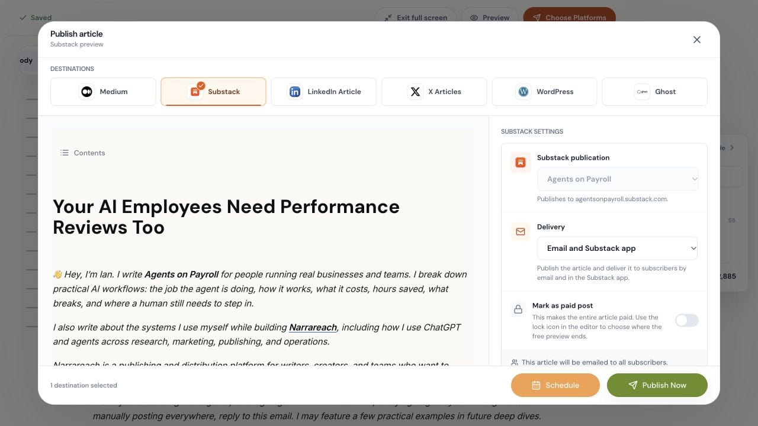Click the Schedule button
The image size is (758, 426).
click(x=555, y=385)
